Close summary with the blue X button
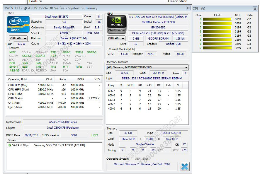Screen dimensions: 260x174 (184, 167)
